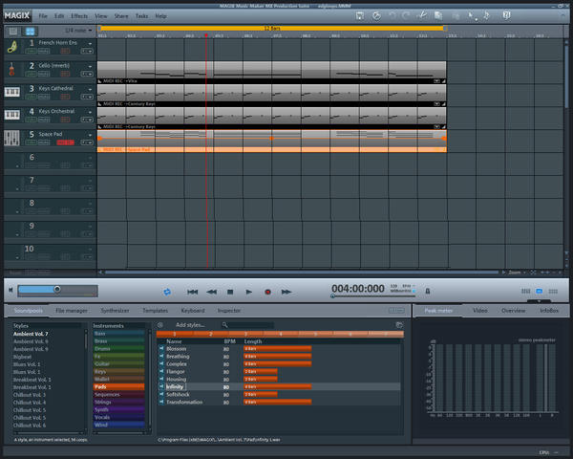The width and height of the screenshot is (573, 459).
Task: Disable red record arm on Space Pad track
Action: click(x=65, y=142)
